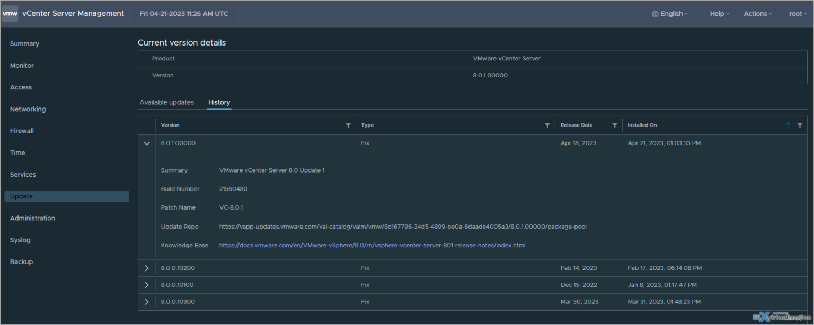Click the vmw VMware logo icon
This screenshot has width=814, height=325.
coord(10,13)
